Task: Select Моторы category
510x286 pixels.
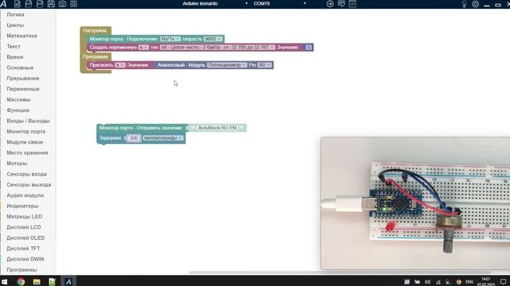Action: click(17, 164)
